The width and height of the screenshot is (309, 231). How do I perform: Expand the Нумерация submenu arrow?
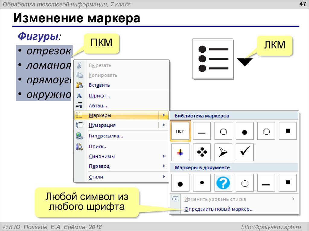(x=164, y=125)
